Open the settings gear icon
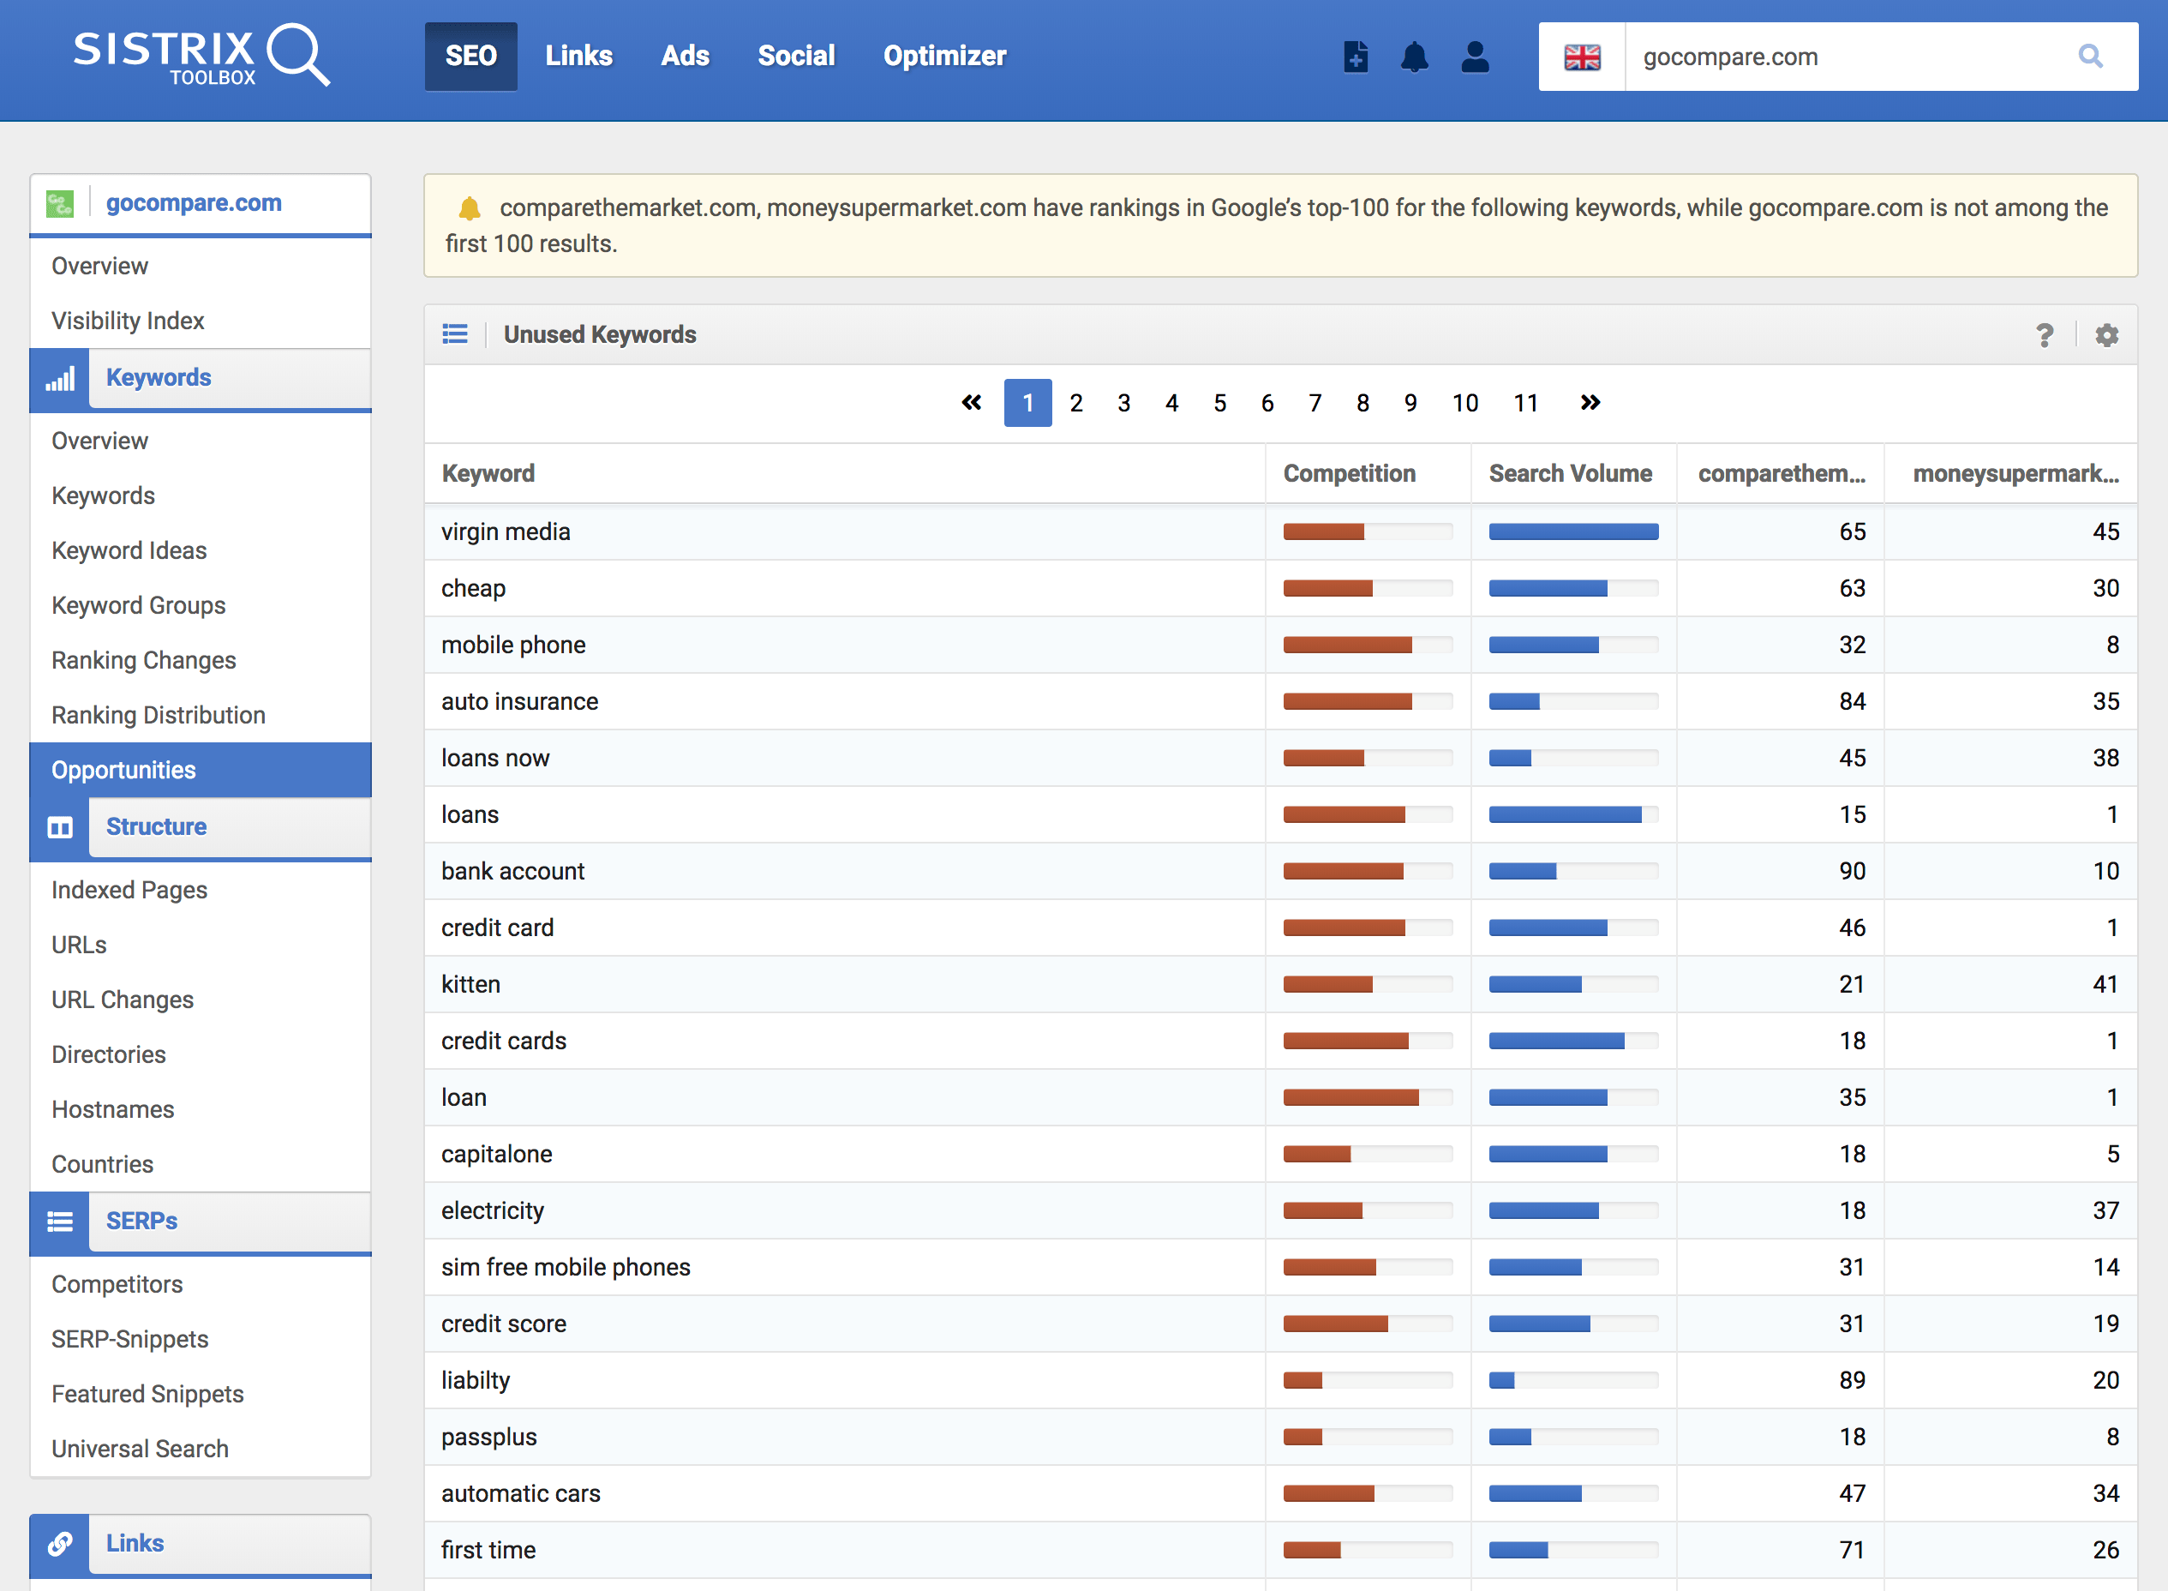 click(x=2106, y=335)
